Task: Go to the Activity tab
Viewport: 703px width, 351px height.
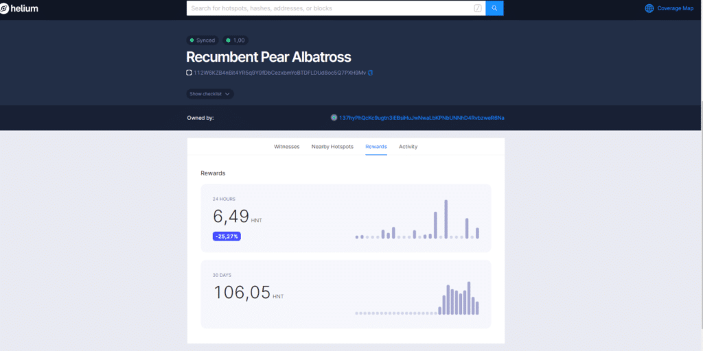Action: [x=408, y=147]
